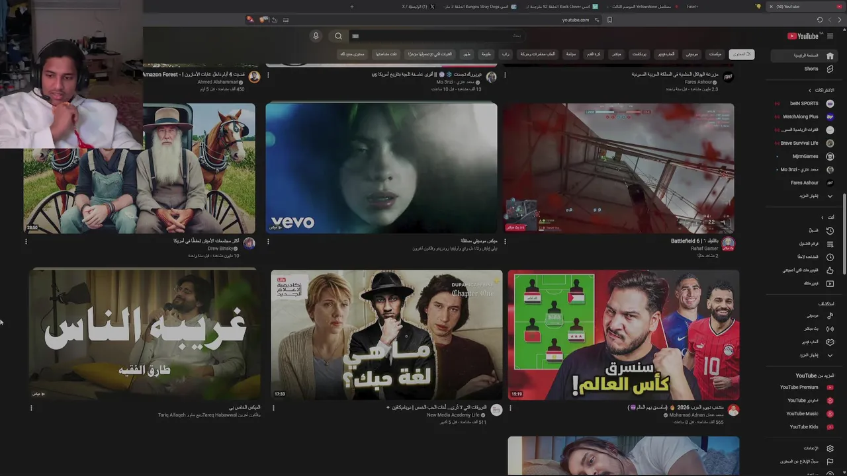Select the Football filter chip
This screenshot has width=847, height=476.
593,54
